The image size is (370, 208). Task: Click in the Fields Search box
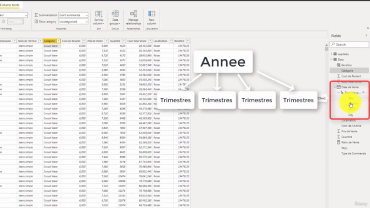click(349, 44)
